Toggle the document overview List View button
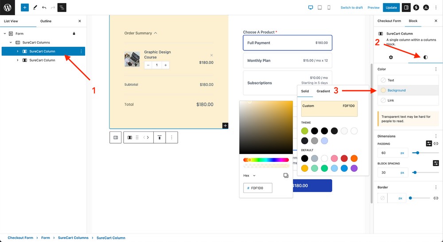 click(x=62, y=8)
